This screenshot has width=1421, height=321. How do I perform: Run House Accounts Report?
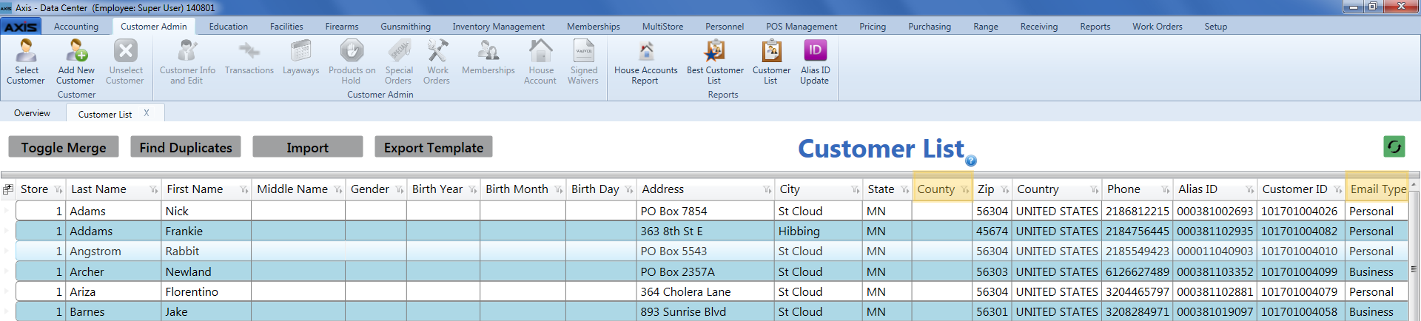645,62
